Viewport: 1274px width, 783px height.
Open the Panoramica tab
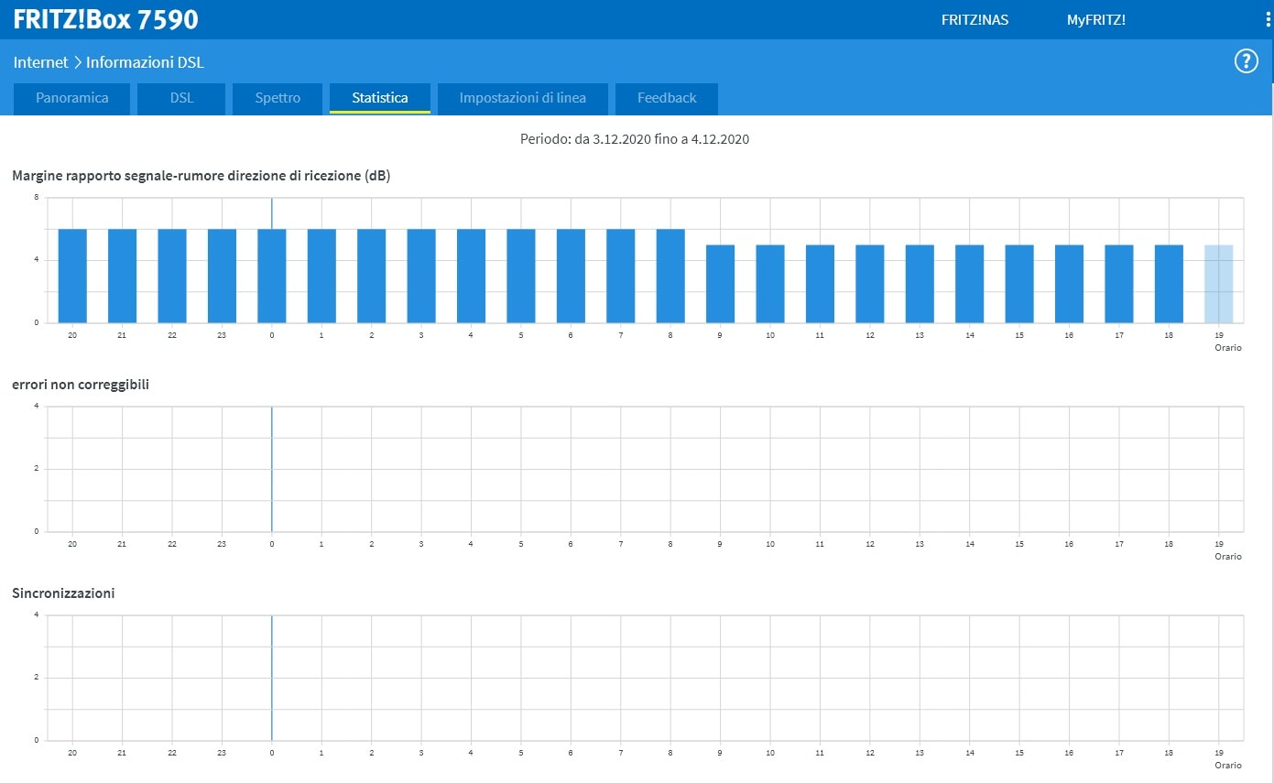point(72,98)
